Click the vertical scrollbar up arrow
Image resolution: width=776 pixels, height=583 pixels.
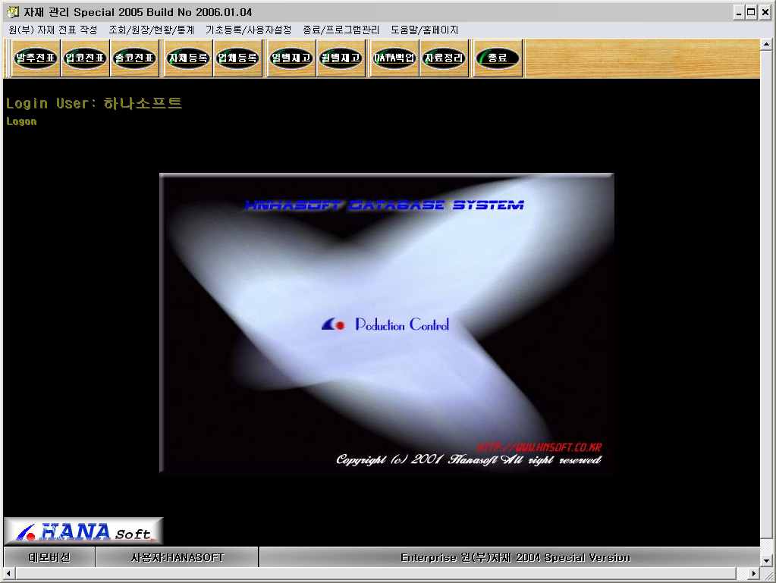[x=766, y=45]
